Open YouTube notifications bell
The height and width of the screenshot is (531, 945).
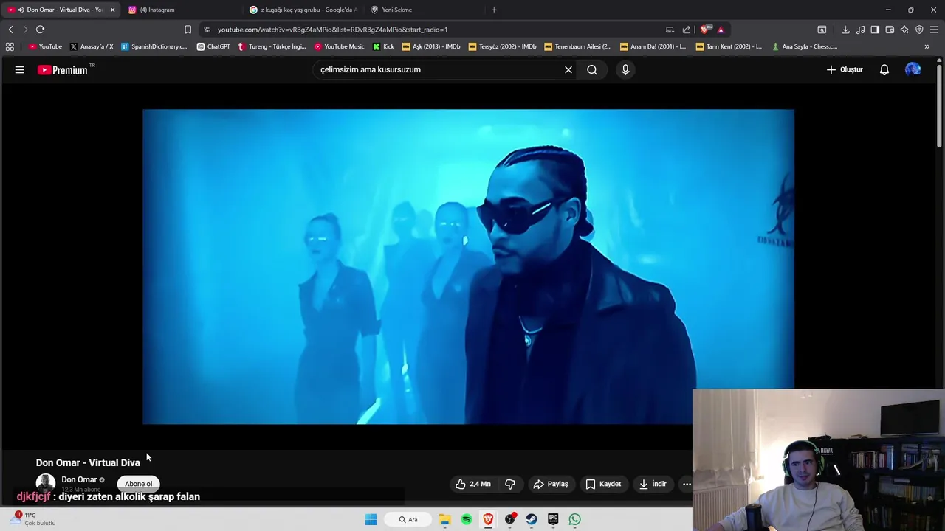(x=884, y=70)
